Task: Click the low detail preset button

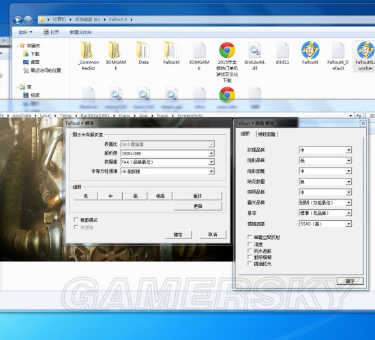Action: click(86, 196)
